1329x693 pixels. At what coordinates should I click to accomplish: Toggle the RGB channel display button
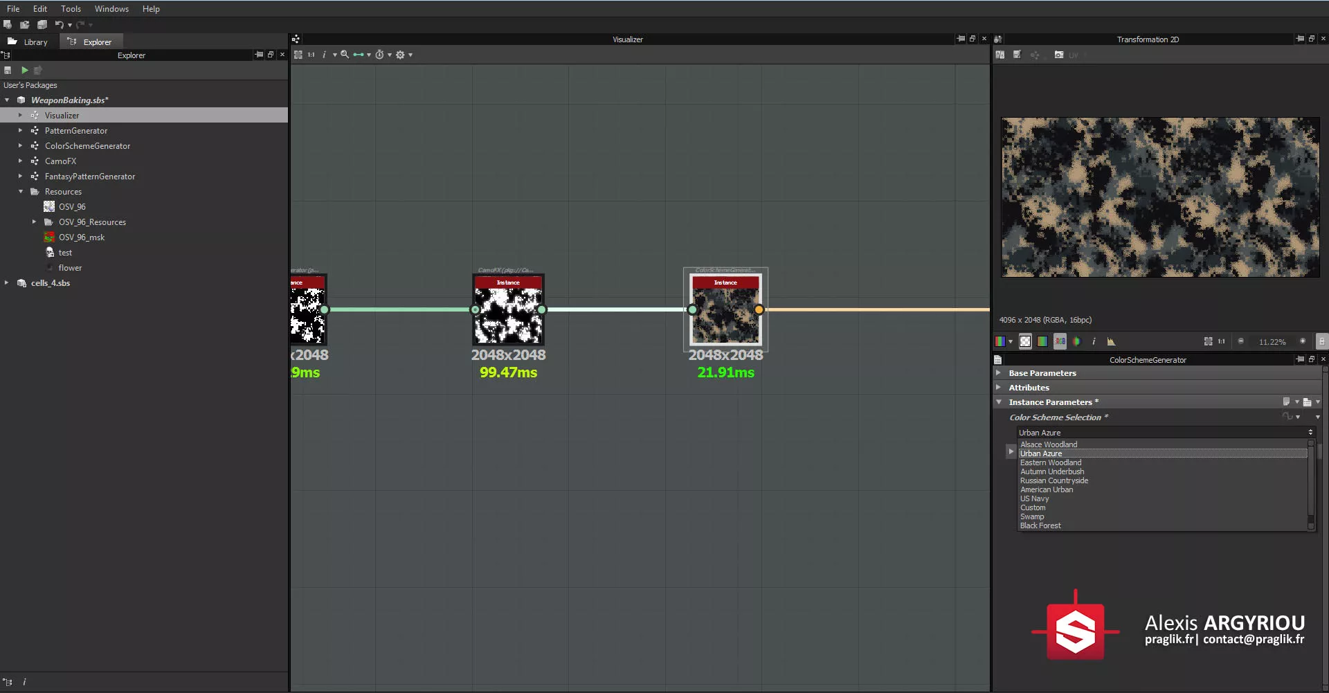[x=1060, y=341]
